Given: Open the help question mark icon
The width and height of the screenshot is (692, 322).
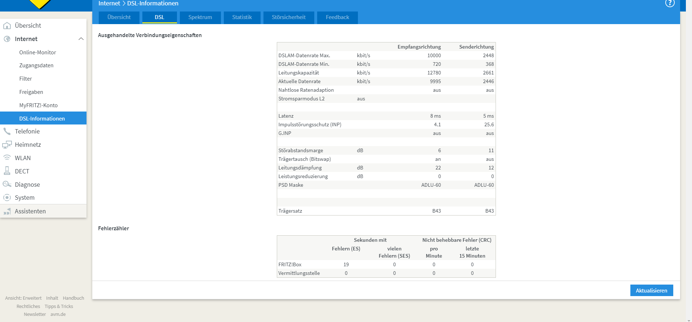Looking at the screenshot, I should (x=670, y=3).
